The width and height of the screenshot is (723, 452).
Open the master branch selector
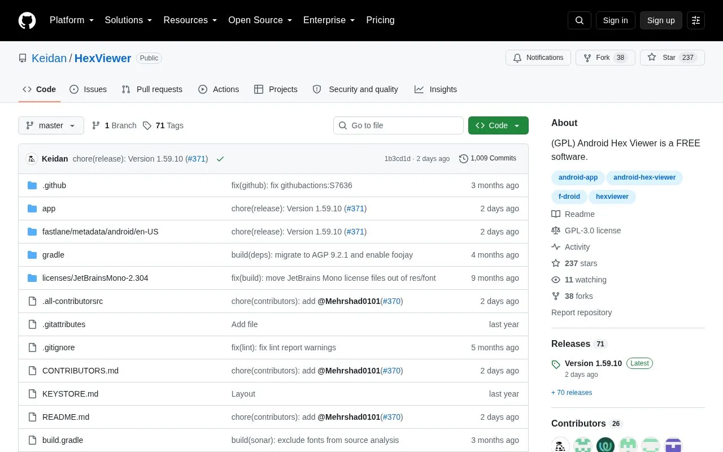click(x=51, y=125)
